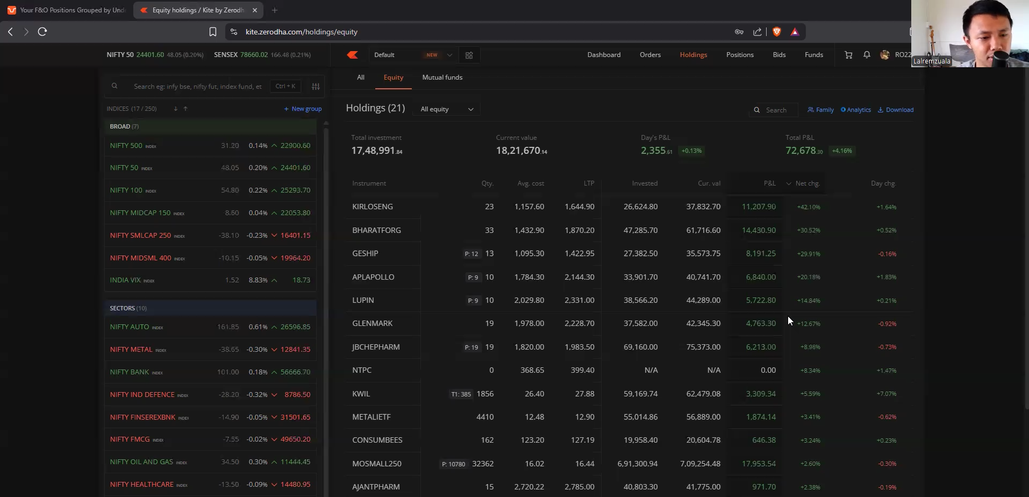This screenshot has height=497, width=1029.
Task: Open NIFTY 500 in the watchlist
Action: coord(210,146)
